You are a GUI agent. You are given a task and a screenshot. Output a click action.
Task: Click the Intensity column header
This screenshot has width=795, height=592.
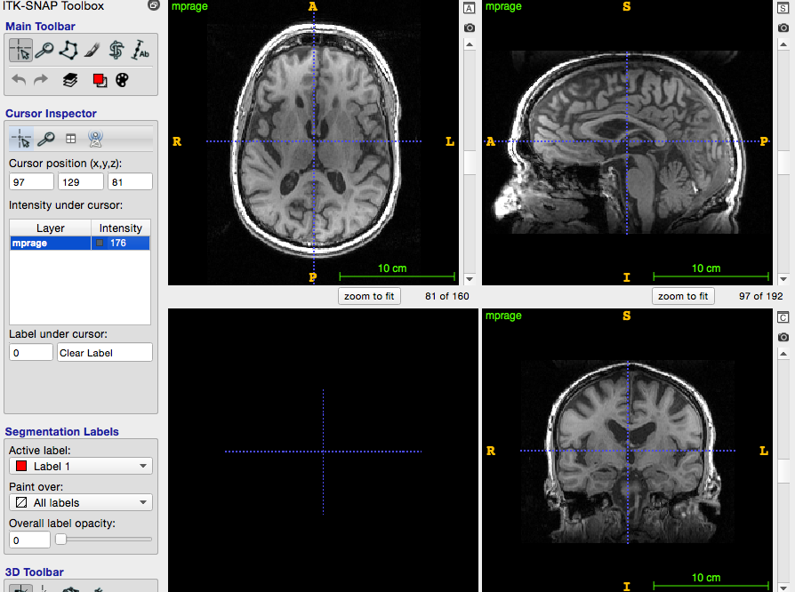coord(121,228)
